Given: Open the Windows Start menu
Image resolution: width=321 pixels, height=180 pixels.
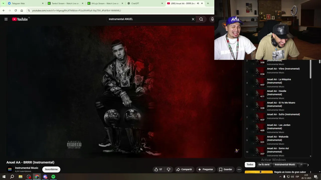Looking at the screenshot, I should pyautogui.click(x=4, y=177).
